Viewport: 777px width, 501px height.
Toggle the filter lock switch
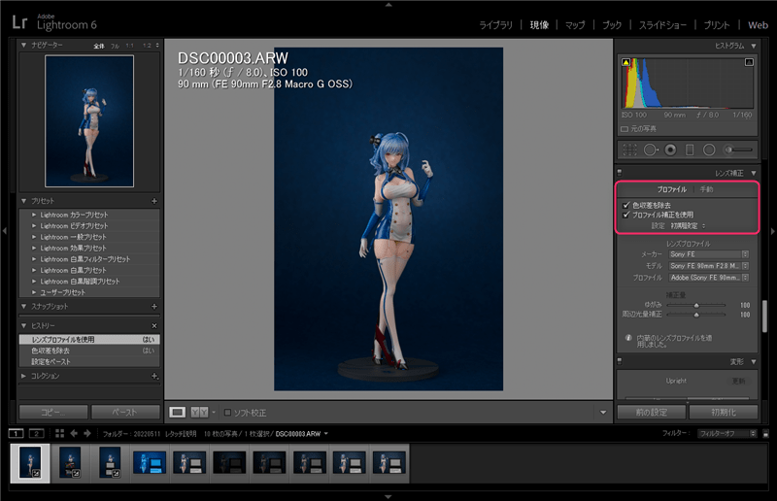coord(766,434)
